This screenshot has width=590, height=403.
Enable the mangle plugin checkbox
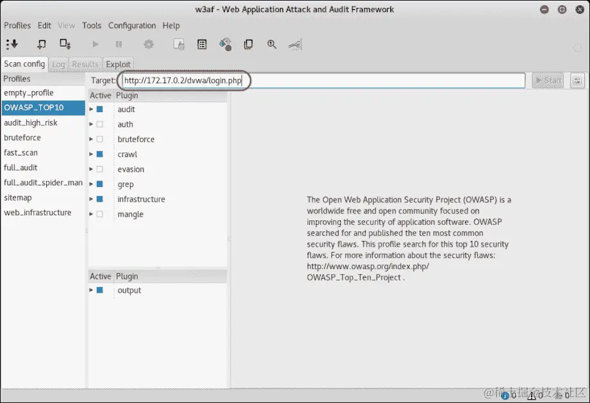100,214
